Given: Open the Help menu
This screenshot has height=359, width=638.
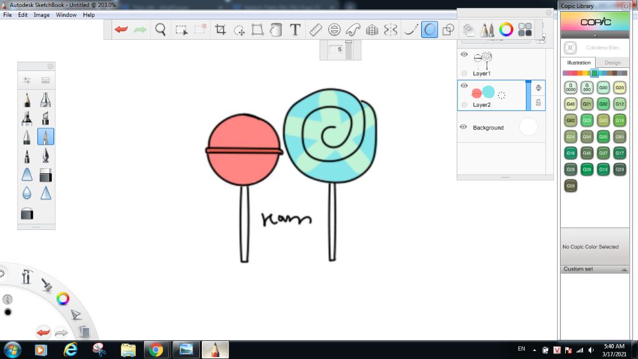Looking at the screenshot, I should [88, 15].
